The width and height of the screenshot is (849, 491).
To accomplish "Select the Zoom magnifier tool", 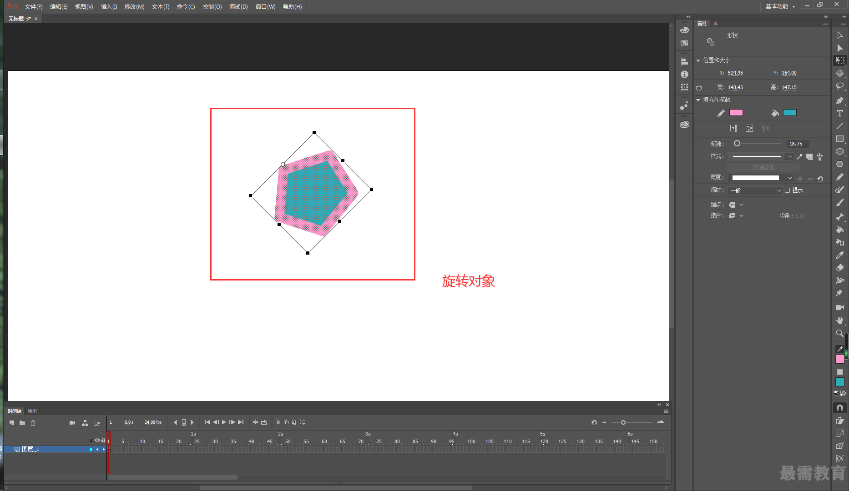I will coord(840,333).
